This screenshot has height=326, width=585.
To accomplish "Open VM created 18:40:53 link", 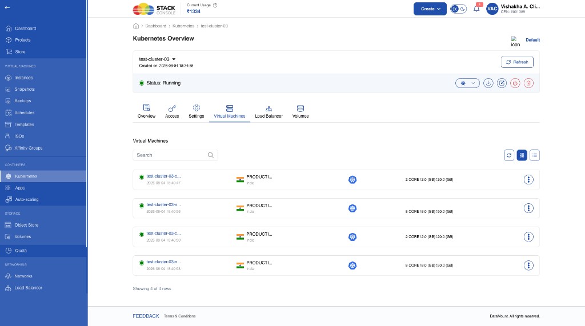I will [163, 262].
